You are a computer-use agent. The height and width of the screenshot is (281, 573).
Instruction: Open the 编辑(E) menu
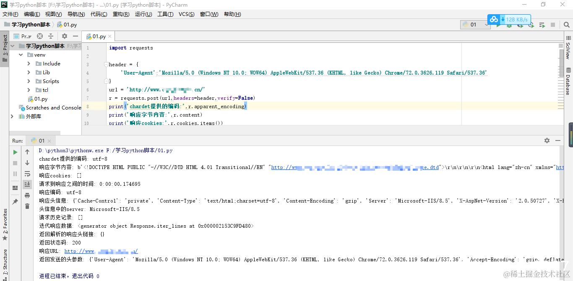coord(32,14)
